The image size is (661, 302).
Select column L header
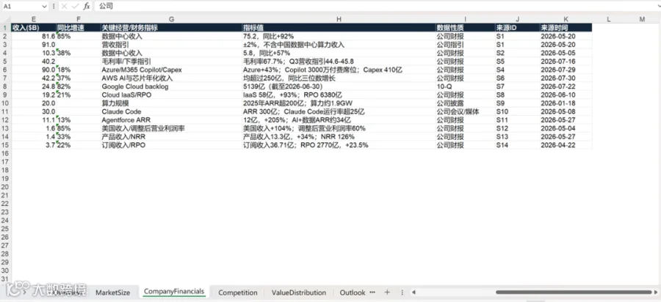(609, 19)
